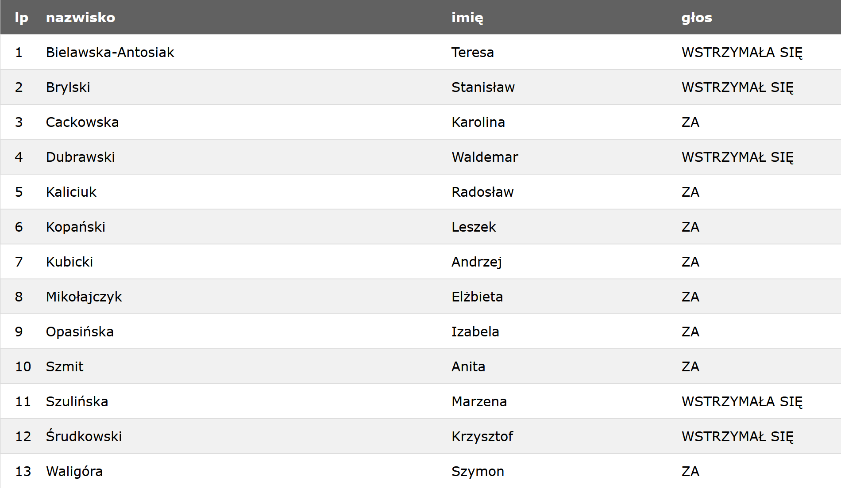The image size is (841, 488).
Task: Select the Szmit surname cell
Action: [65, 366]
